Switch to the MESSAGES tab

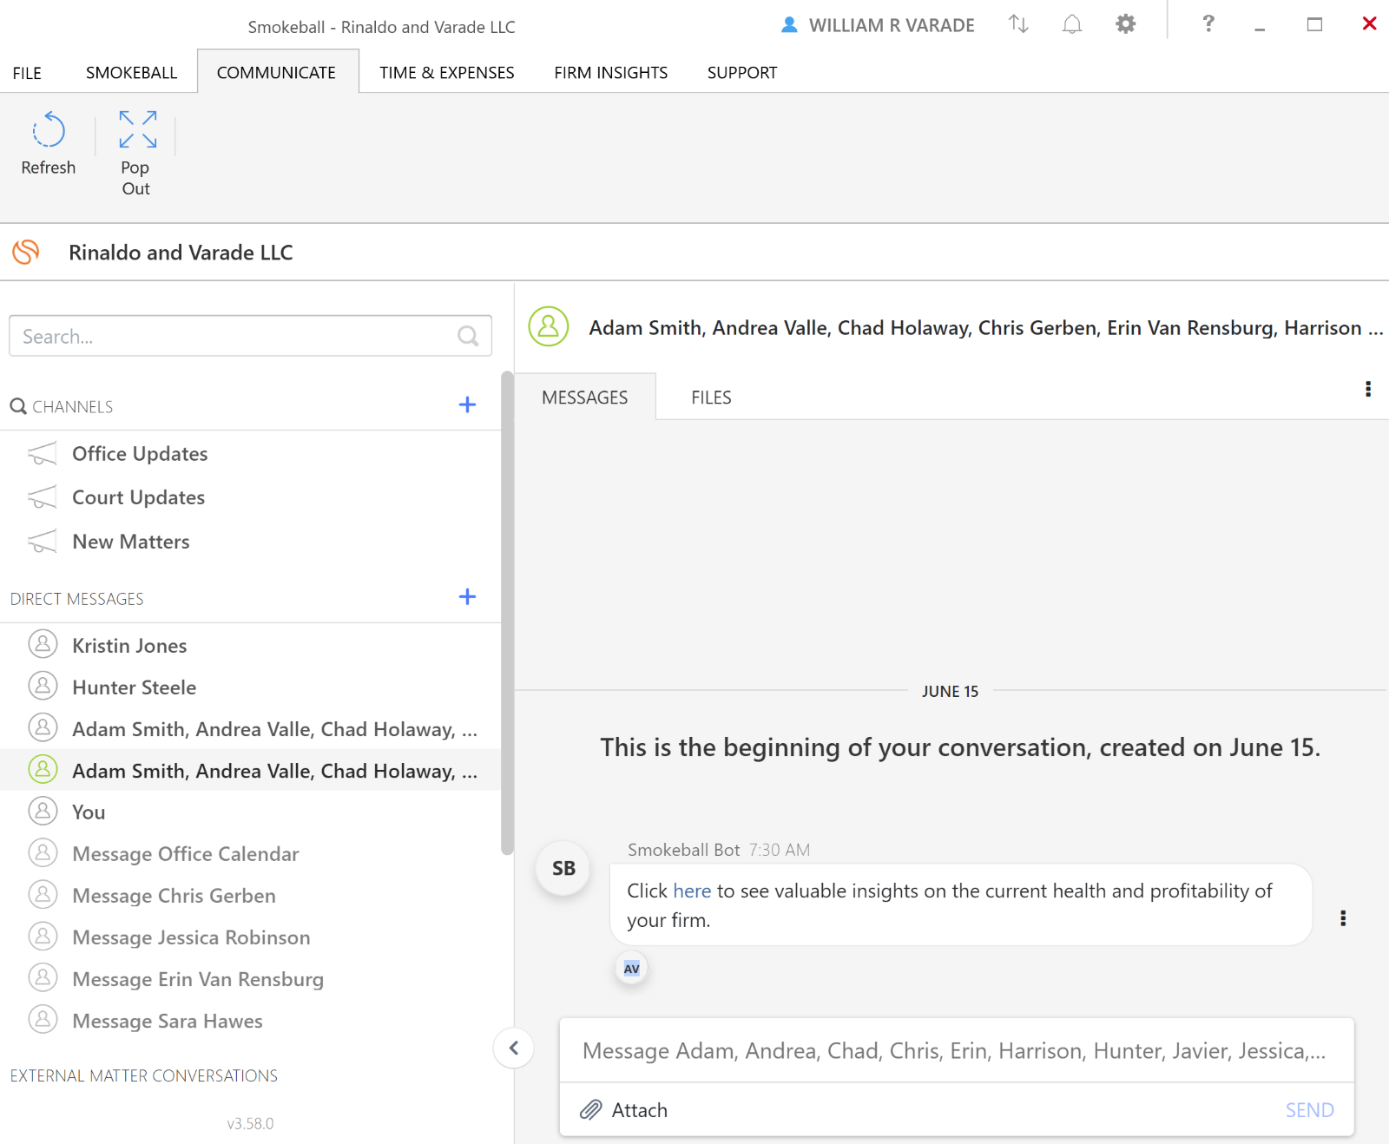585,398
